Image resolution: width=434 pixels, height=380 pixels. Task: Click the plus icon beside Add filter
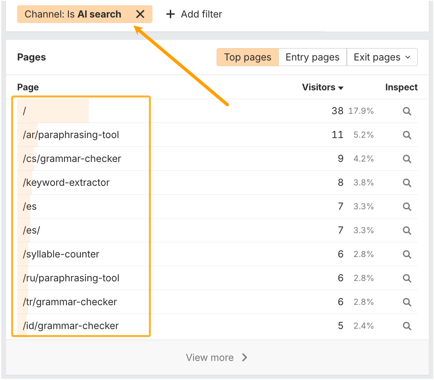coord(170,14)
